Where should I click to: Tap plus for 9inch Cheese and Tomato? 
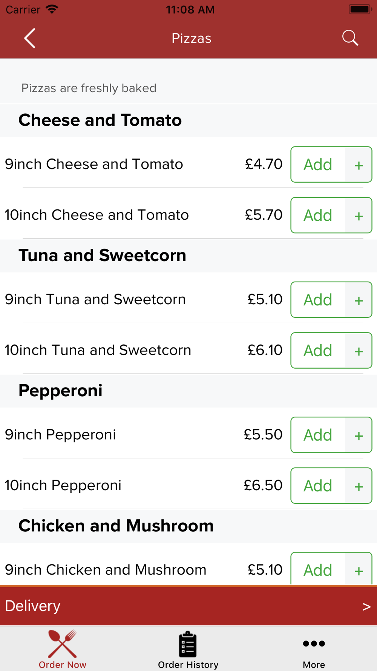coord(359,165)
